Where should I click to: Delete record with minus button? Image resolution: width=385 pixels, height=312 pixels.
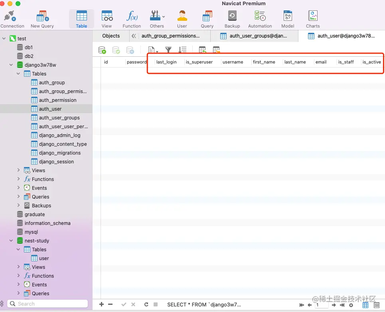click(110, 304)
